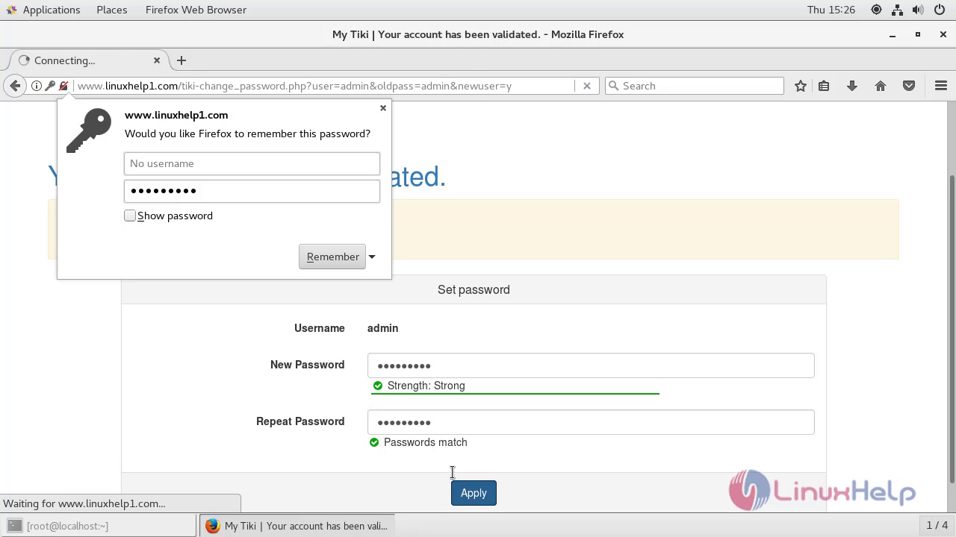Switch to My Tiki Firefox taskbar entry
956x537 pixels.
click(297, 526)
